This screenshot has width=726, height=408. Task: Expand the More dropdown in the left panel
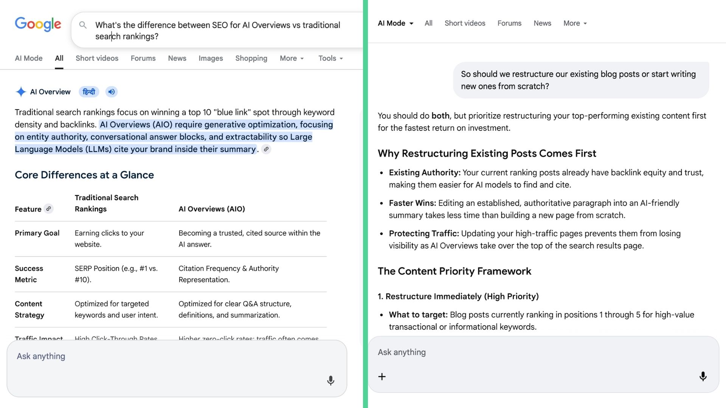click(292, 58)
